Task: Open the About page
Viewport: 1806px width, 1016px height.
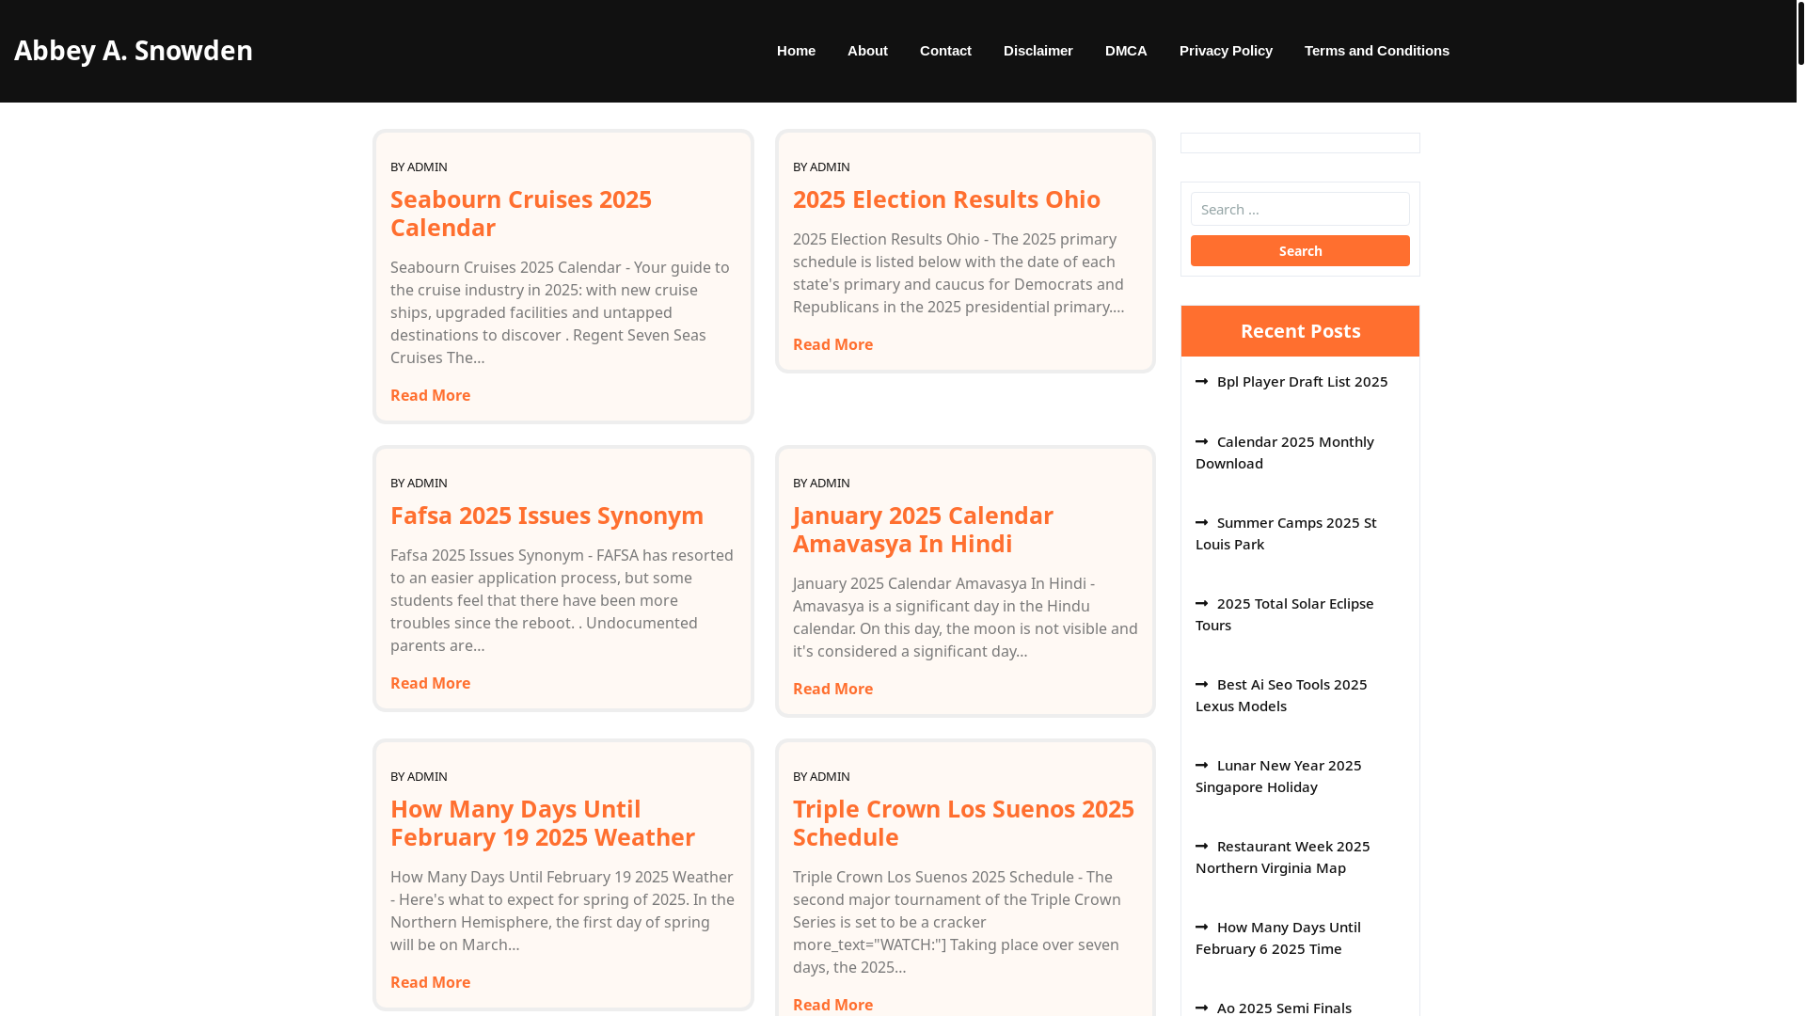Action: tap(867, 51)
